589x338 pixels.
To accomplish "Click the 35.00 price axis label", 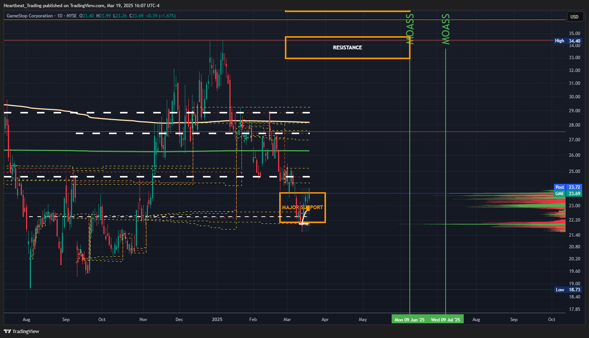I will coord(574,34).
